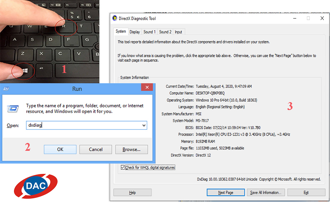Open the Input tab
Screen dimensions: 330x206
179,32
